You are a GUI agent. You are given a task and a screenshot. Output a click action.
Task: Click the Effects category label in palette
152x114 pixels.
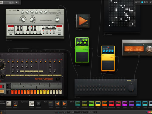pos(72,102)
